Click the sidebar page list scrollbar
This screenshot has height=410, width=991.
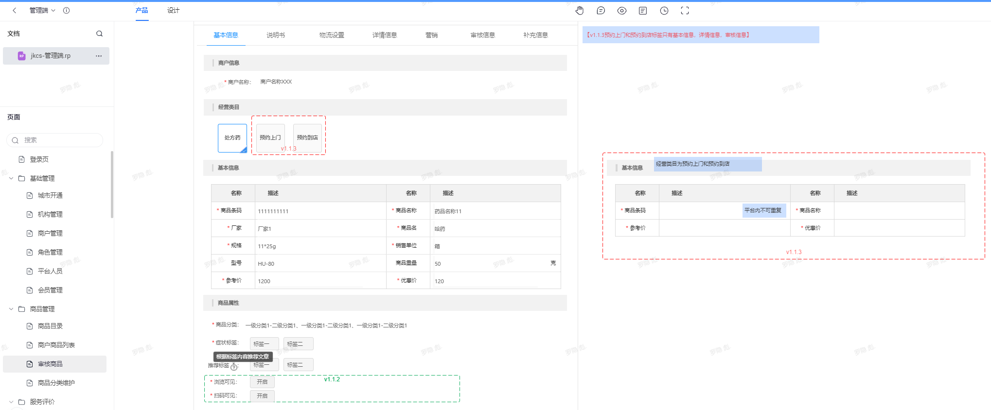[x=112, y=185]
